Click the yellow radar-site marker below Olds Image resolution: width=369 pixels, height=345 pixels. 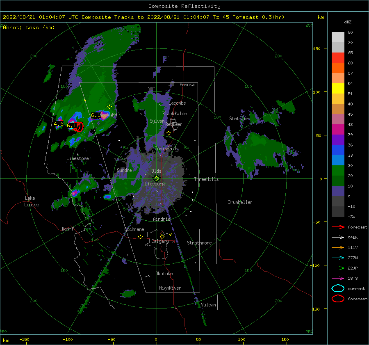157,178
